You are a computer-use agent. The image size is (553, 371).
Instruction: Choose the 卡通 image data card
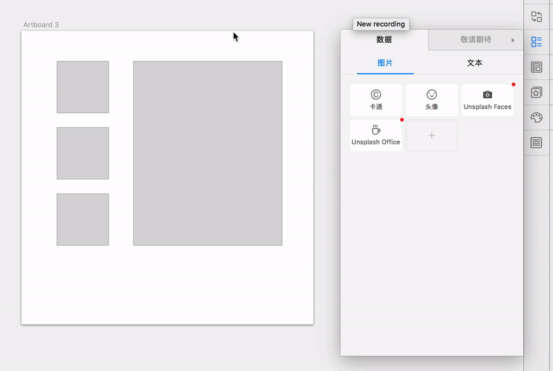tap(376, 100)
